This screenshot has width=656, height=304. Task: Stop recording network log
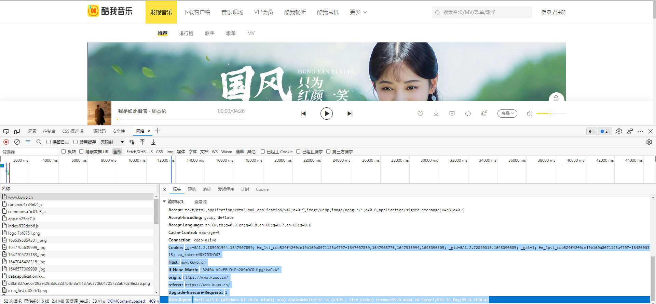click(6, 142)
